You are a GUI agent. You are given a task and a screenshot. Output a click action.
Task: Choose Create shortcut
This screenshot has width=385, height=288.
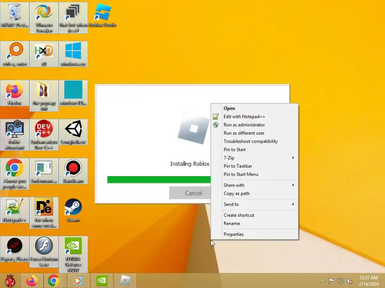click(255, 215)
